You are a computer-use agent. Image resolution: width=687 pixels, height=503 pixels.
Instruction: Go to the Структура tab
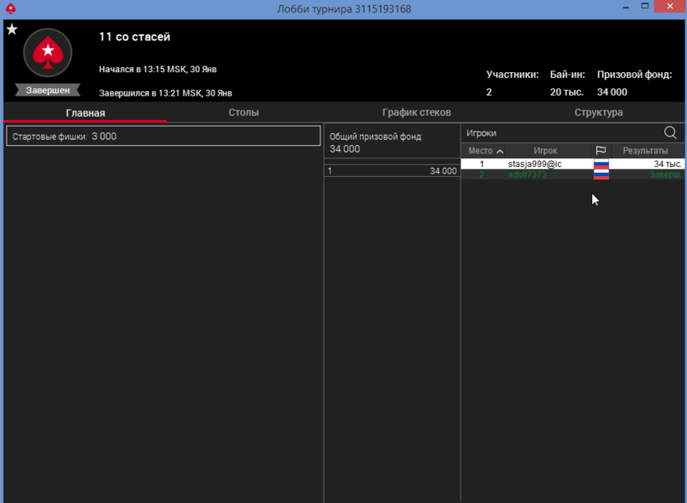(598, 112)
